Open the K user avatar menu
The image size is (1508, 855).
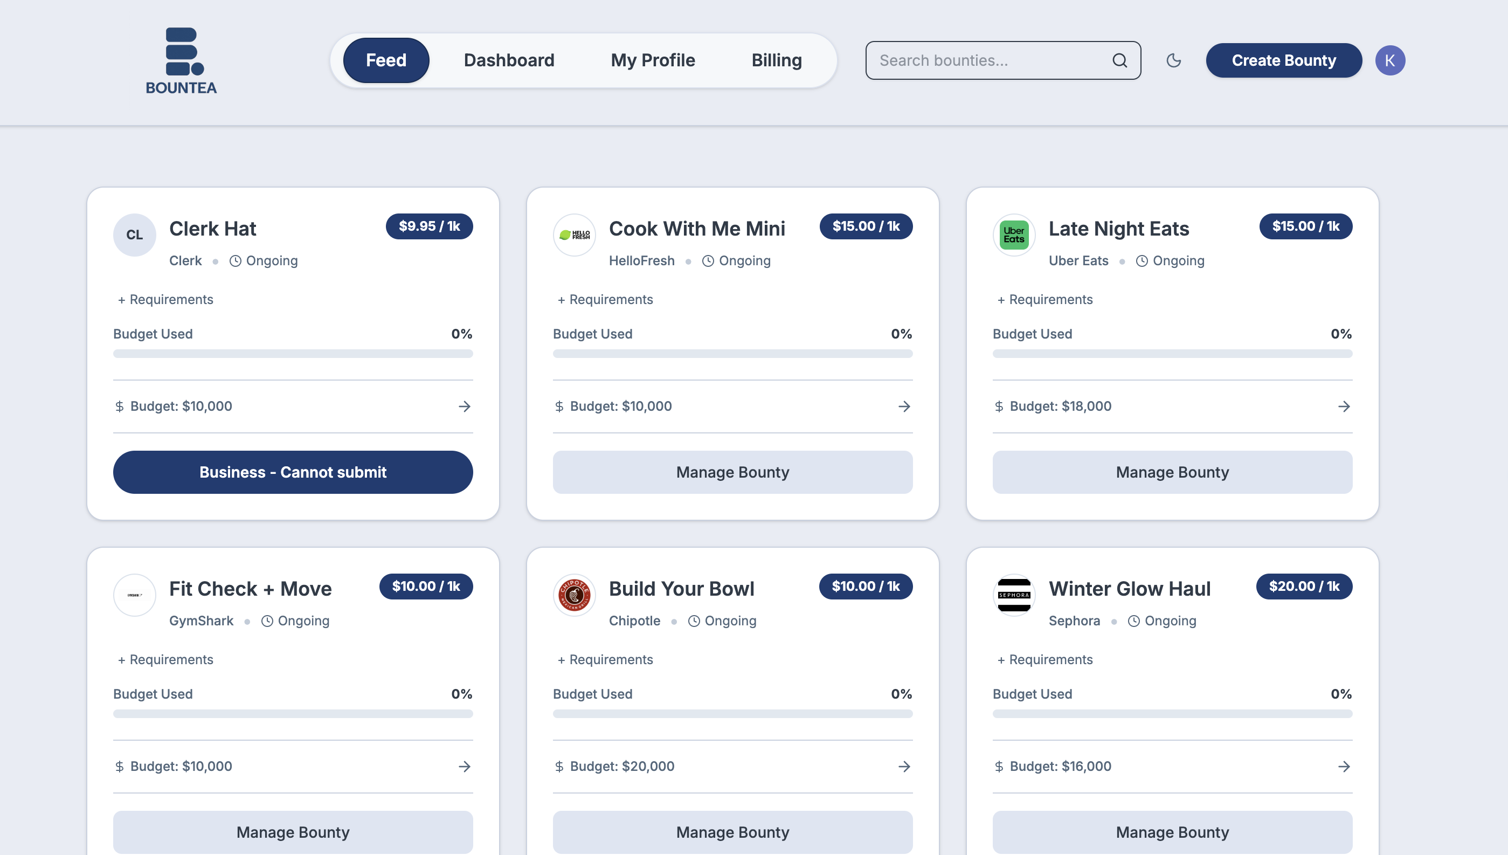tap(1389, 60)
